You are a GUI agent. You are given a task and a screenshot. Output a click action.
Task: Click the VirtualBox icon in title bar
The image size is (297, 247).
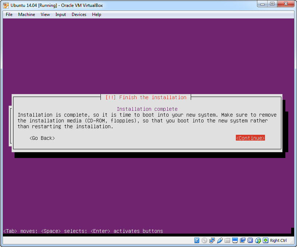point(6,5)
